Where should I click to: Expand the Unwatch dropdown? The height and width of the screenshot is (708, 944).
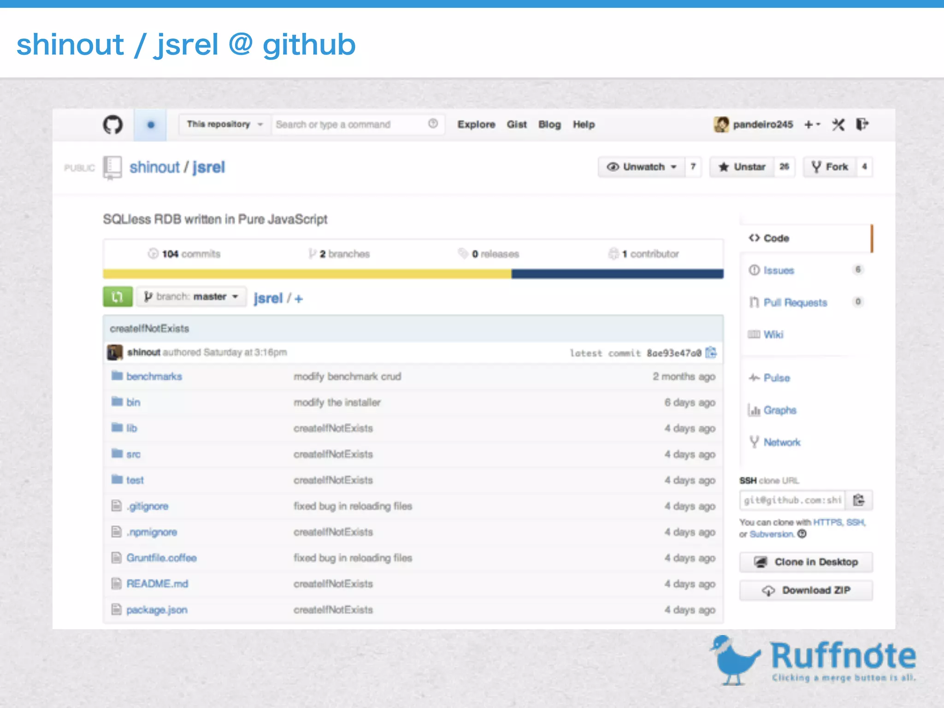[x=642, y=167]
